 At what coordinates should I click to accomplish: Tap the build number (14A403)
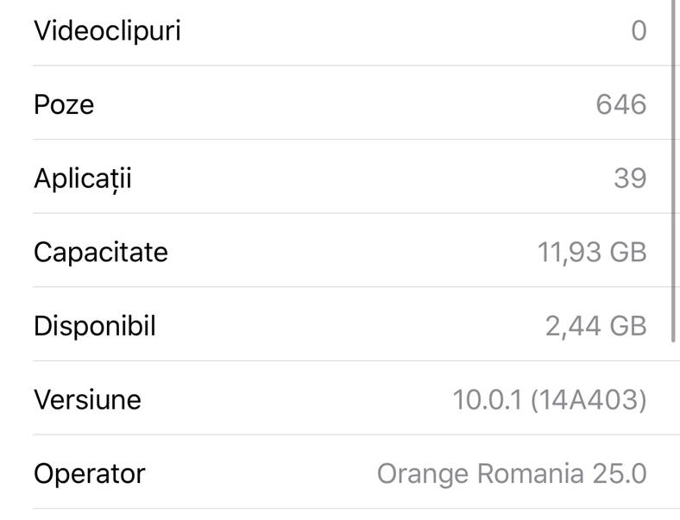[x=588, y=400]
